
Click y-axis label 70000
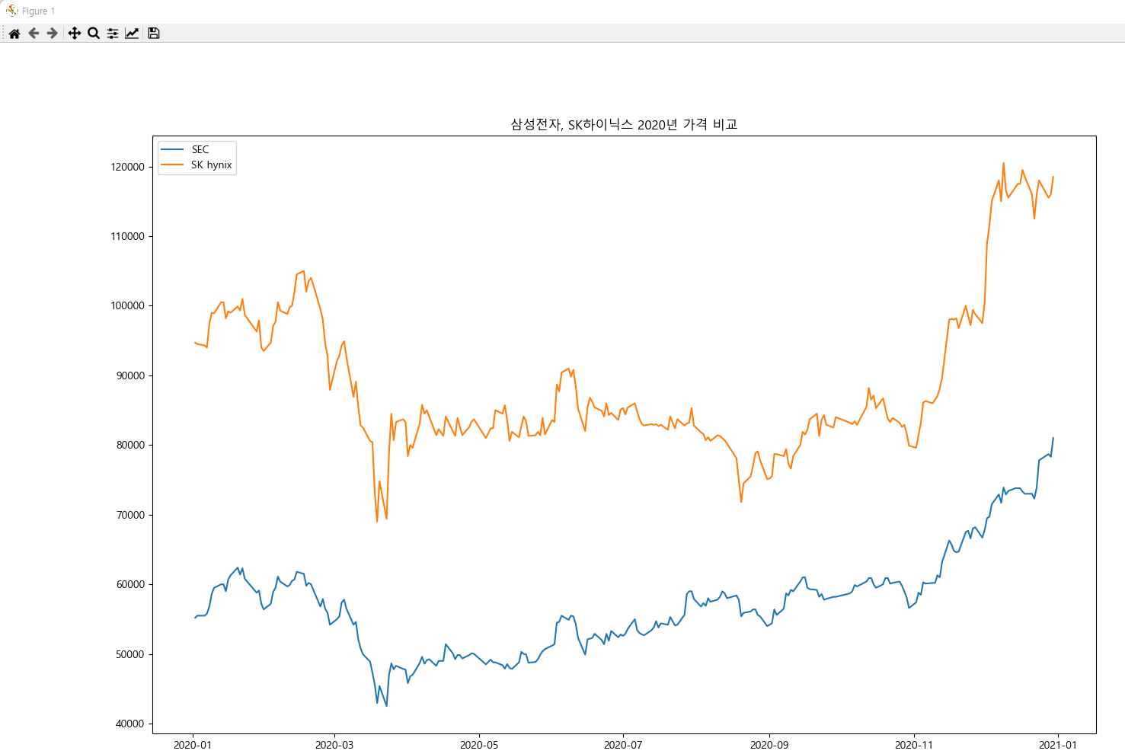[x=130, y=515]
